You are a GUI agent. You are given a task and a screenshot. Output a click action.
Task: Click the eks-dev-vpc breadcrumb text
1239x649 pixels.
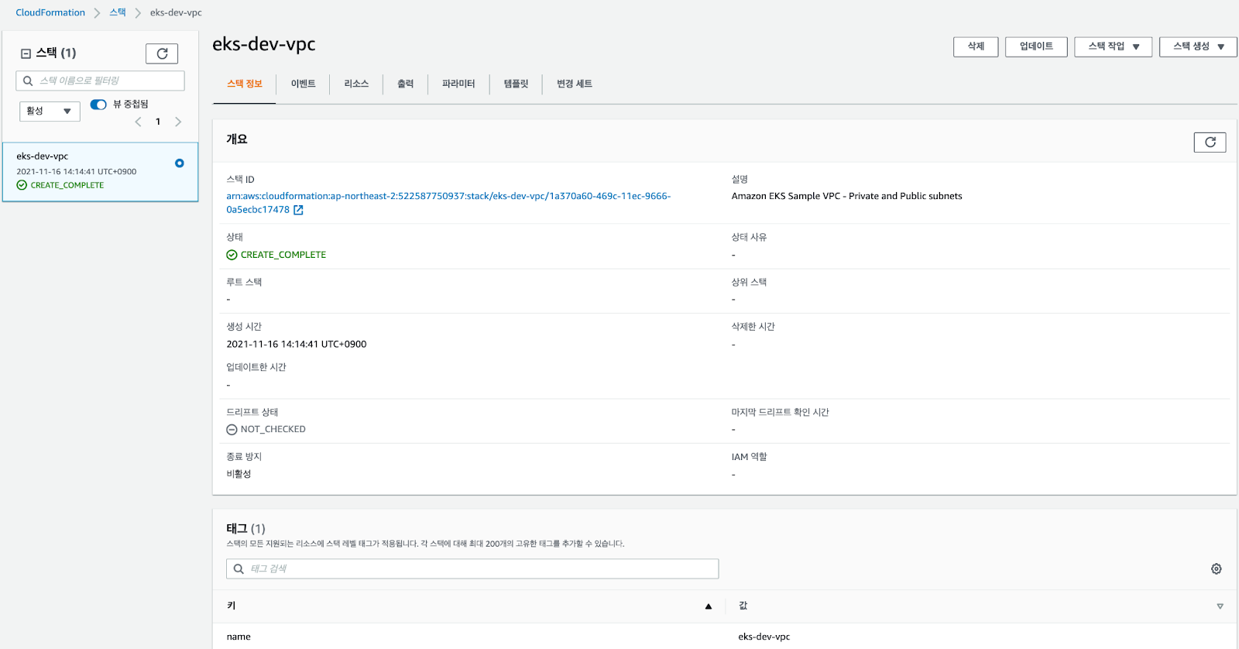pos(176,12)
